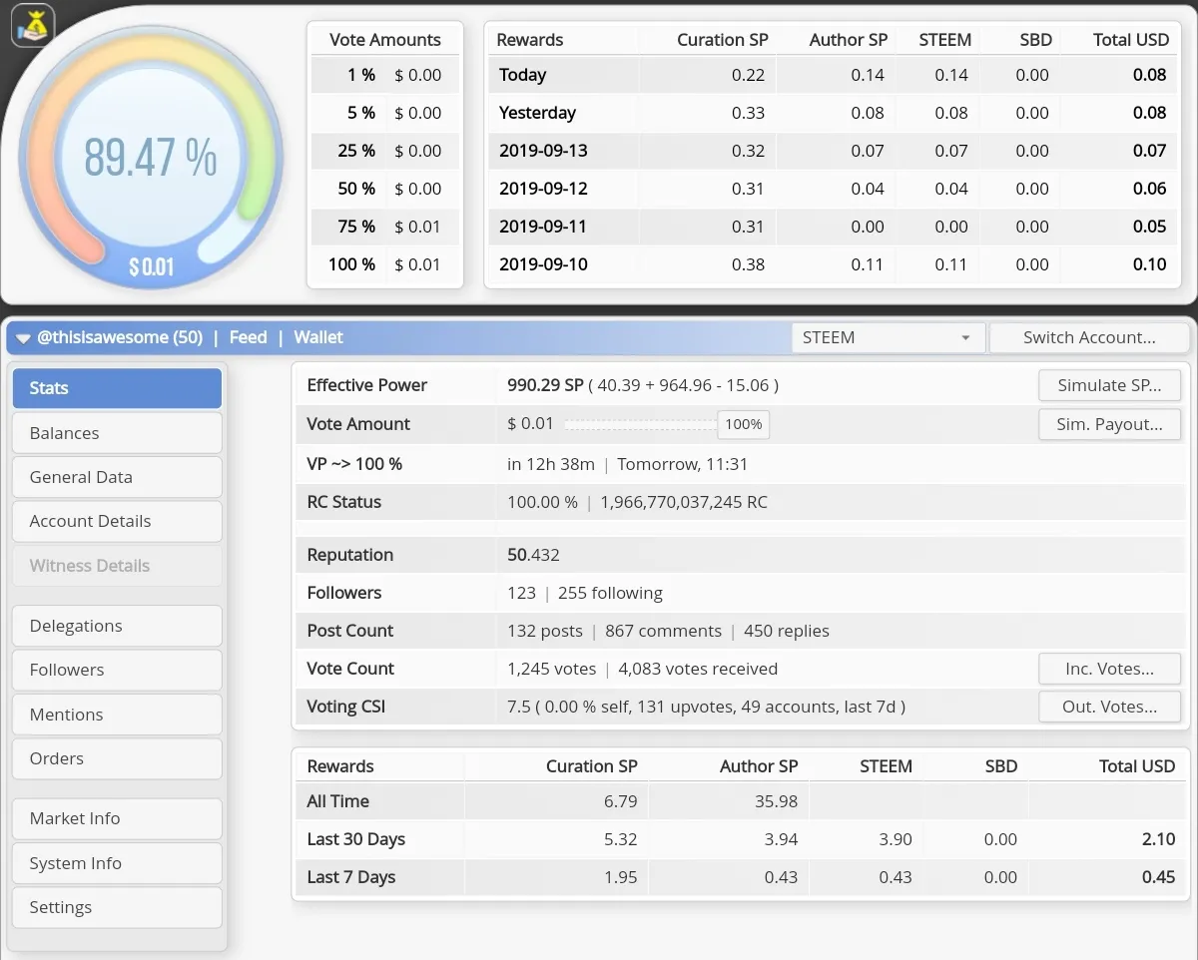Open the Market Info section

click(x=117, y=818)
